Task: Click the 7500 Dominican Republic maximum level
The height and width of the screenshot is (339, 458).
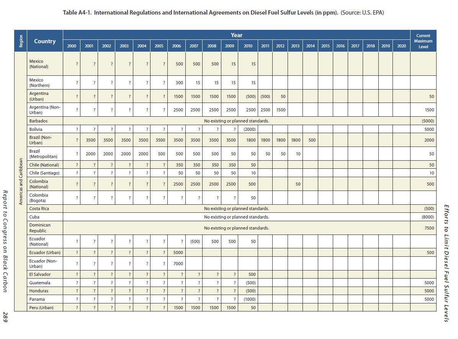Action: tap(429, 228)
